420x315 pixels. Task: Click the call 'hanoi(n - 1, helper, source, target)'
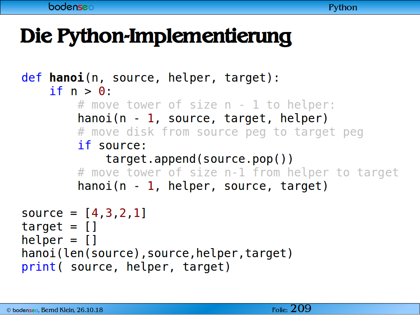pyautogui.click(x=203, y=186)
